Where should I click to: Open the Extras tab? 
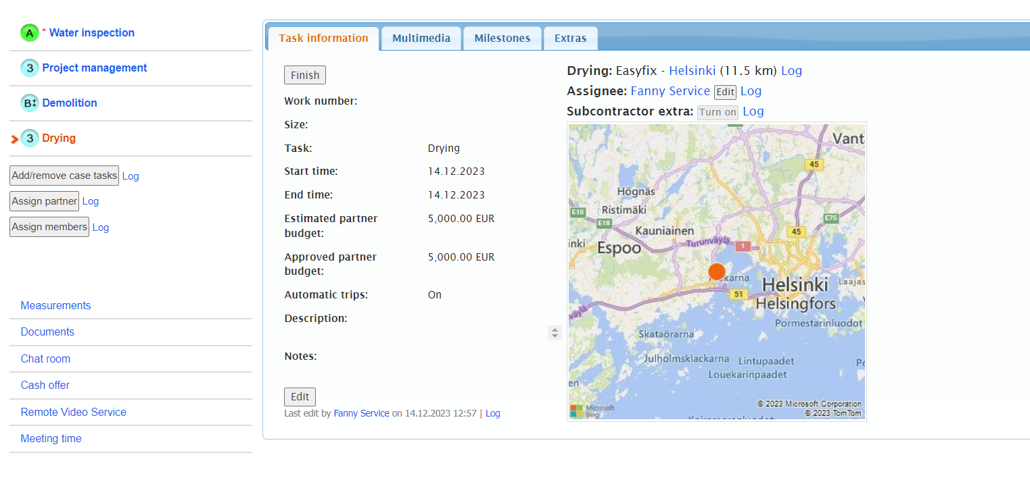point(570,38)
